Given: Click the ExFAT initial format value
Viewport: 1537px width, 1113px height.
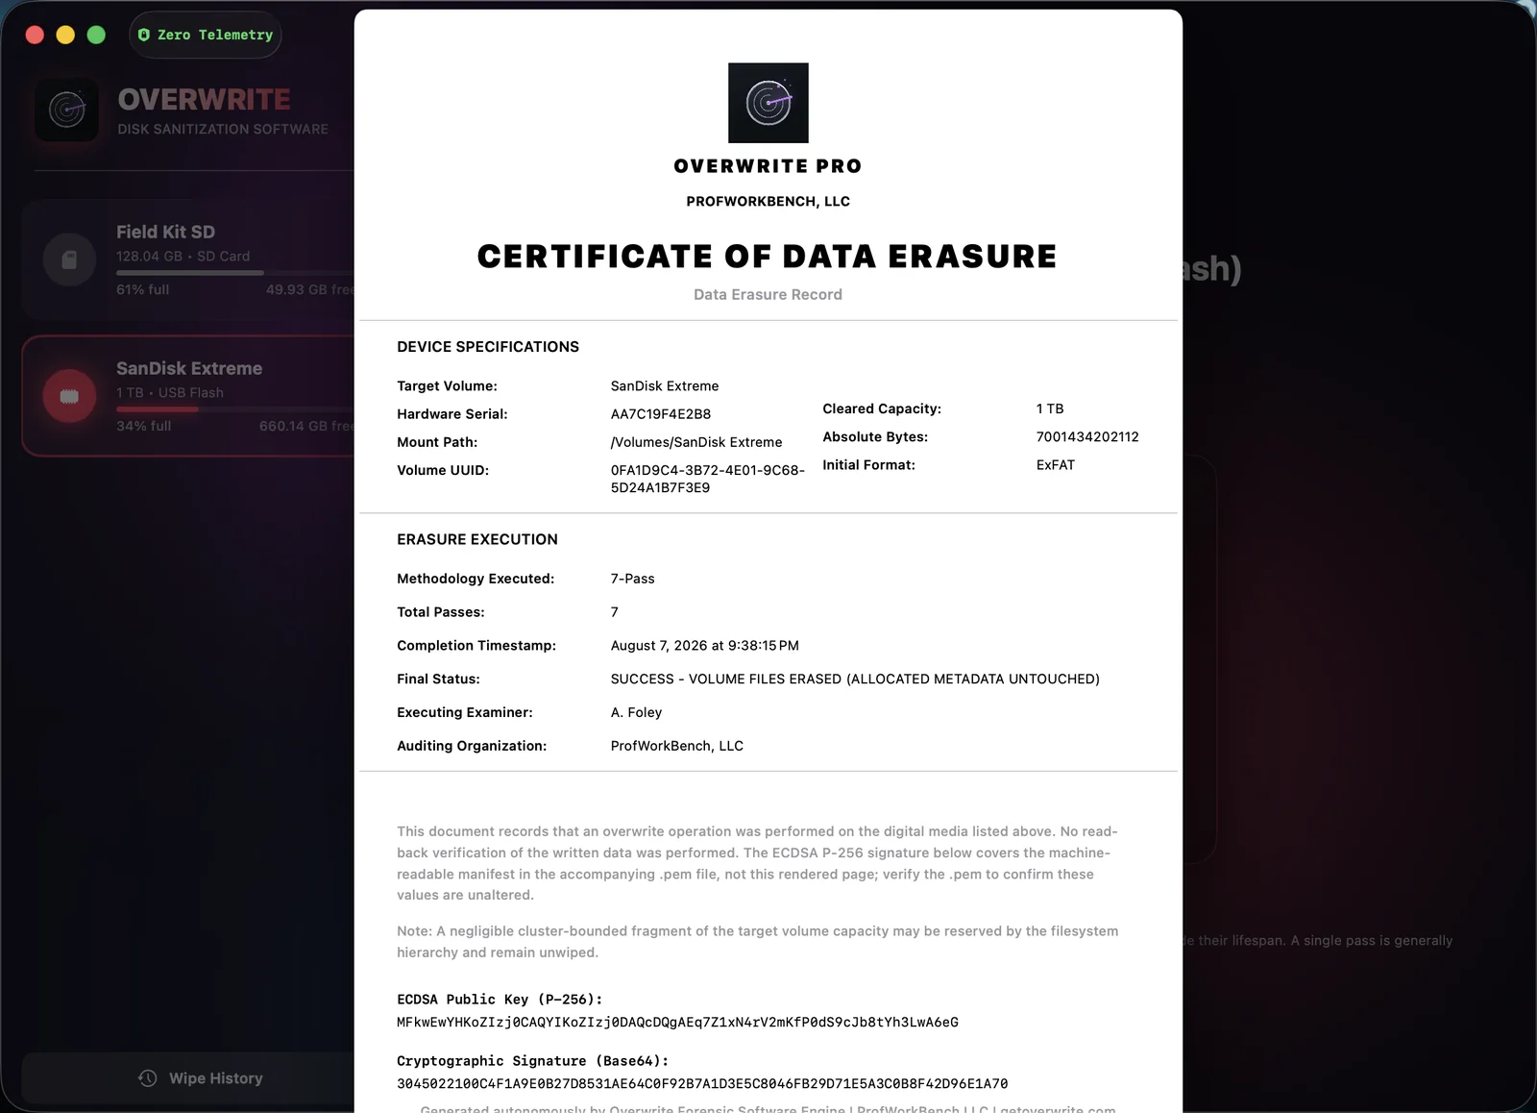Looking at the screenshot, I should point(1056,464).
